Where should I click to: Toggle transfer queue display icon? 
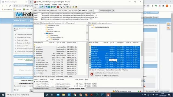tap(49, 7)
